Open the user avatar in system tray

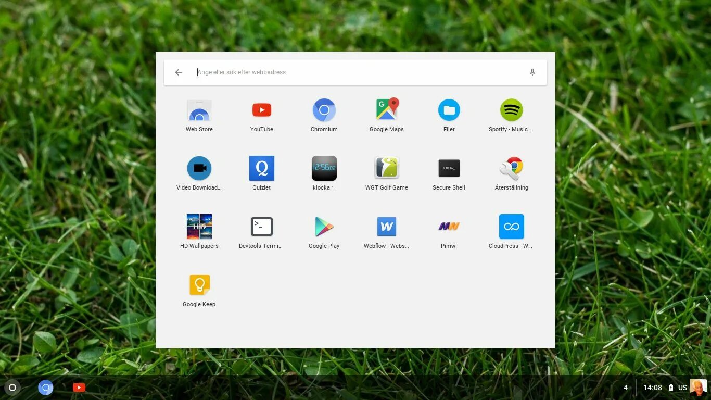(x=699, y=387)
